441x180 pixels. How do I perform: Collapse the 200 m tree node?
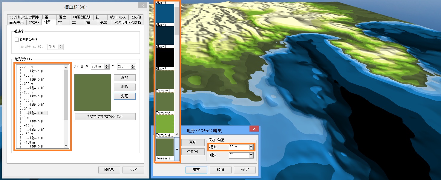pos(21,93)
